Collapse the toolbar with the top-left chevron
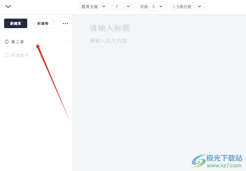246x171 pixels. [x=8, y=6]
